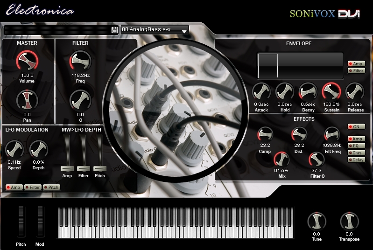Click the envelope graph display

301,66
